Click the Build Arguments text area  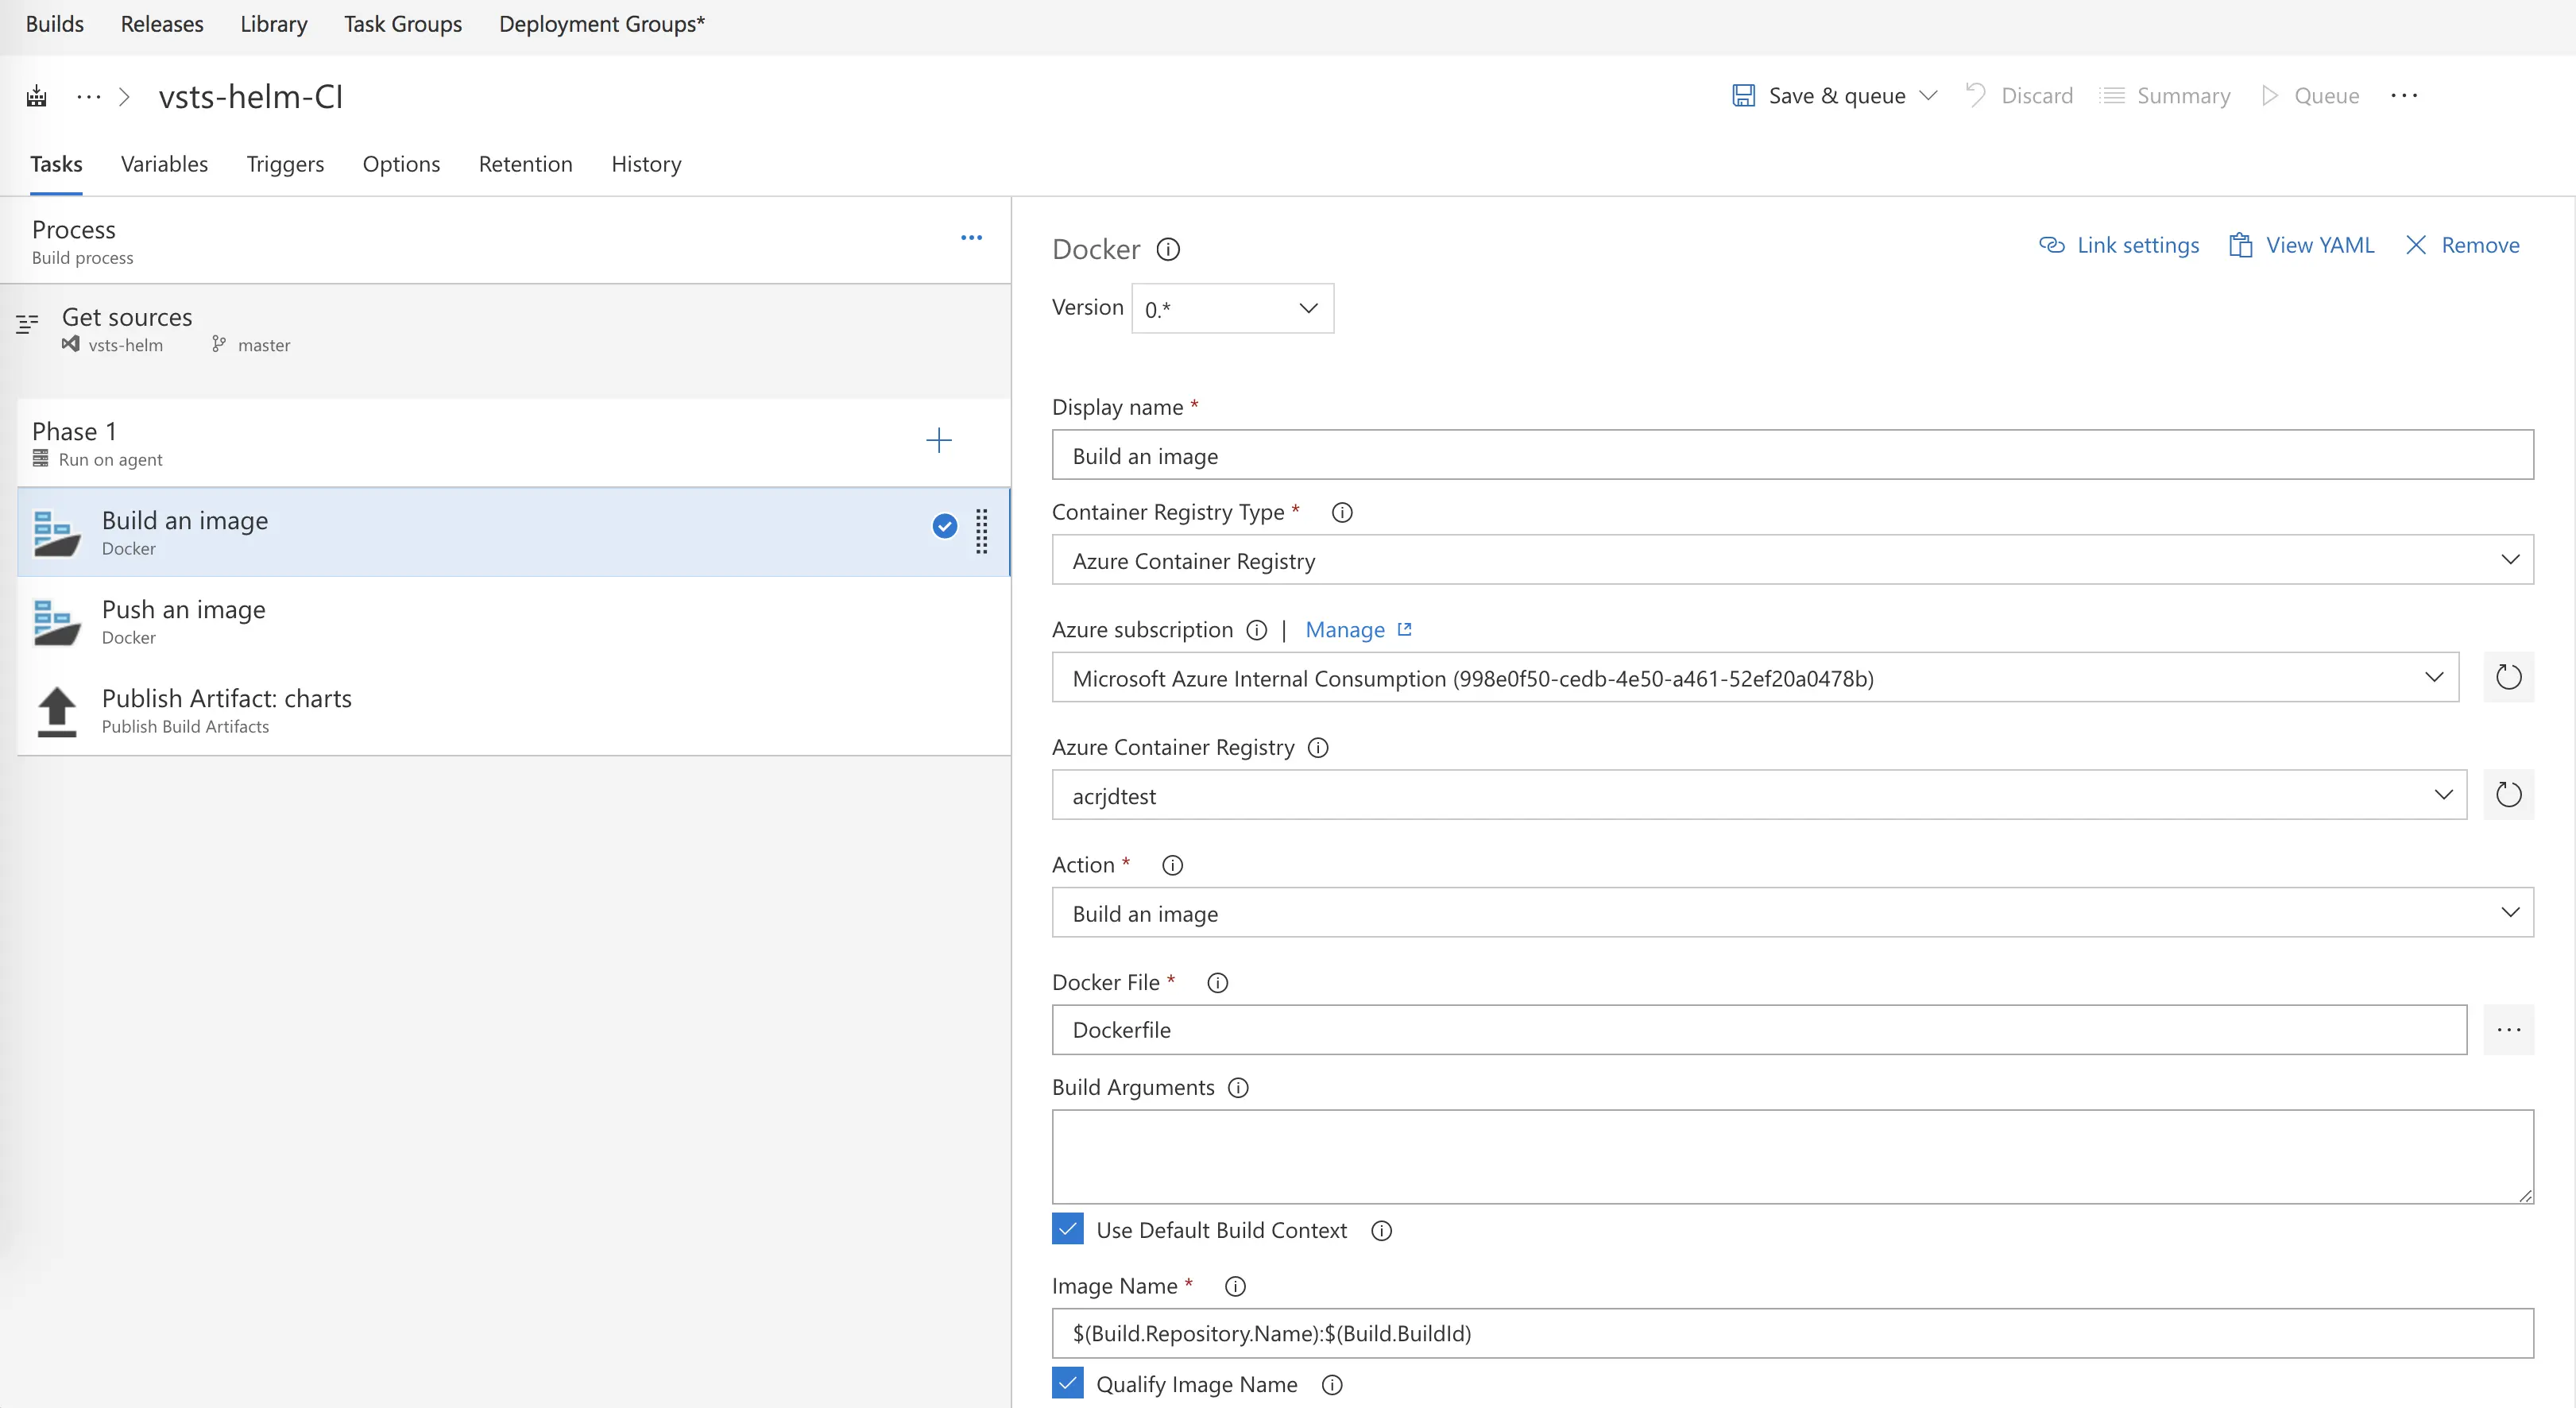(x=1792, y=1156)
